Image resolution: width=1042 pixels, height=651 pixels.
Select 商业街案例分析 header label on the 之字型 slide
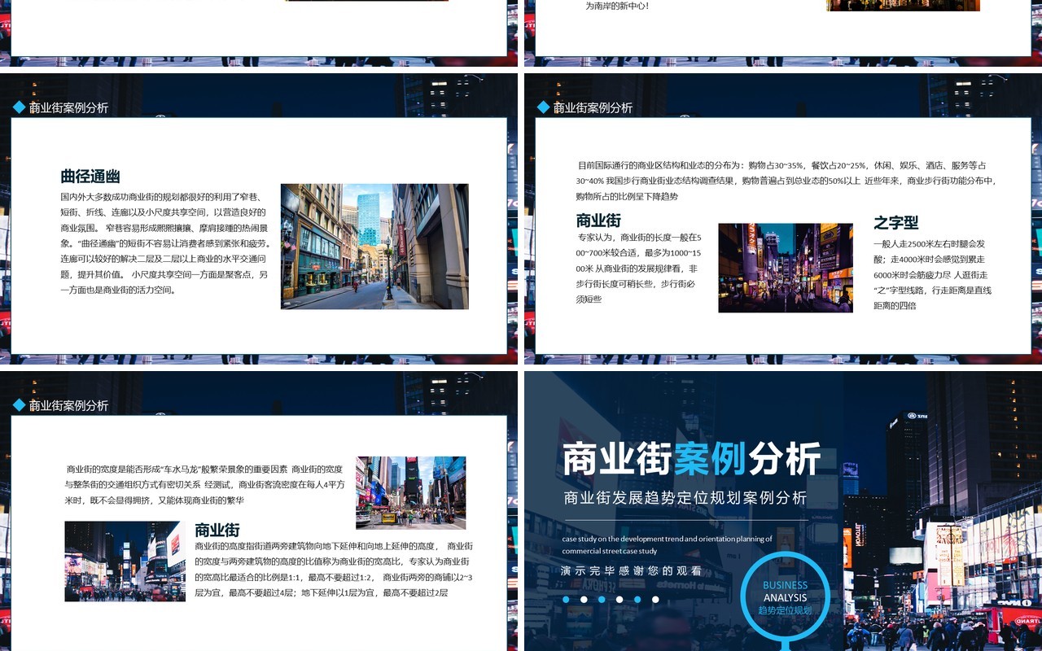(593, 107)
